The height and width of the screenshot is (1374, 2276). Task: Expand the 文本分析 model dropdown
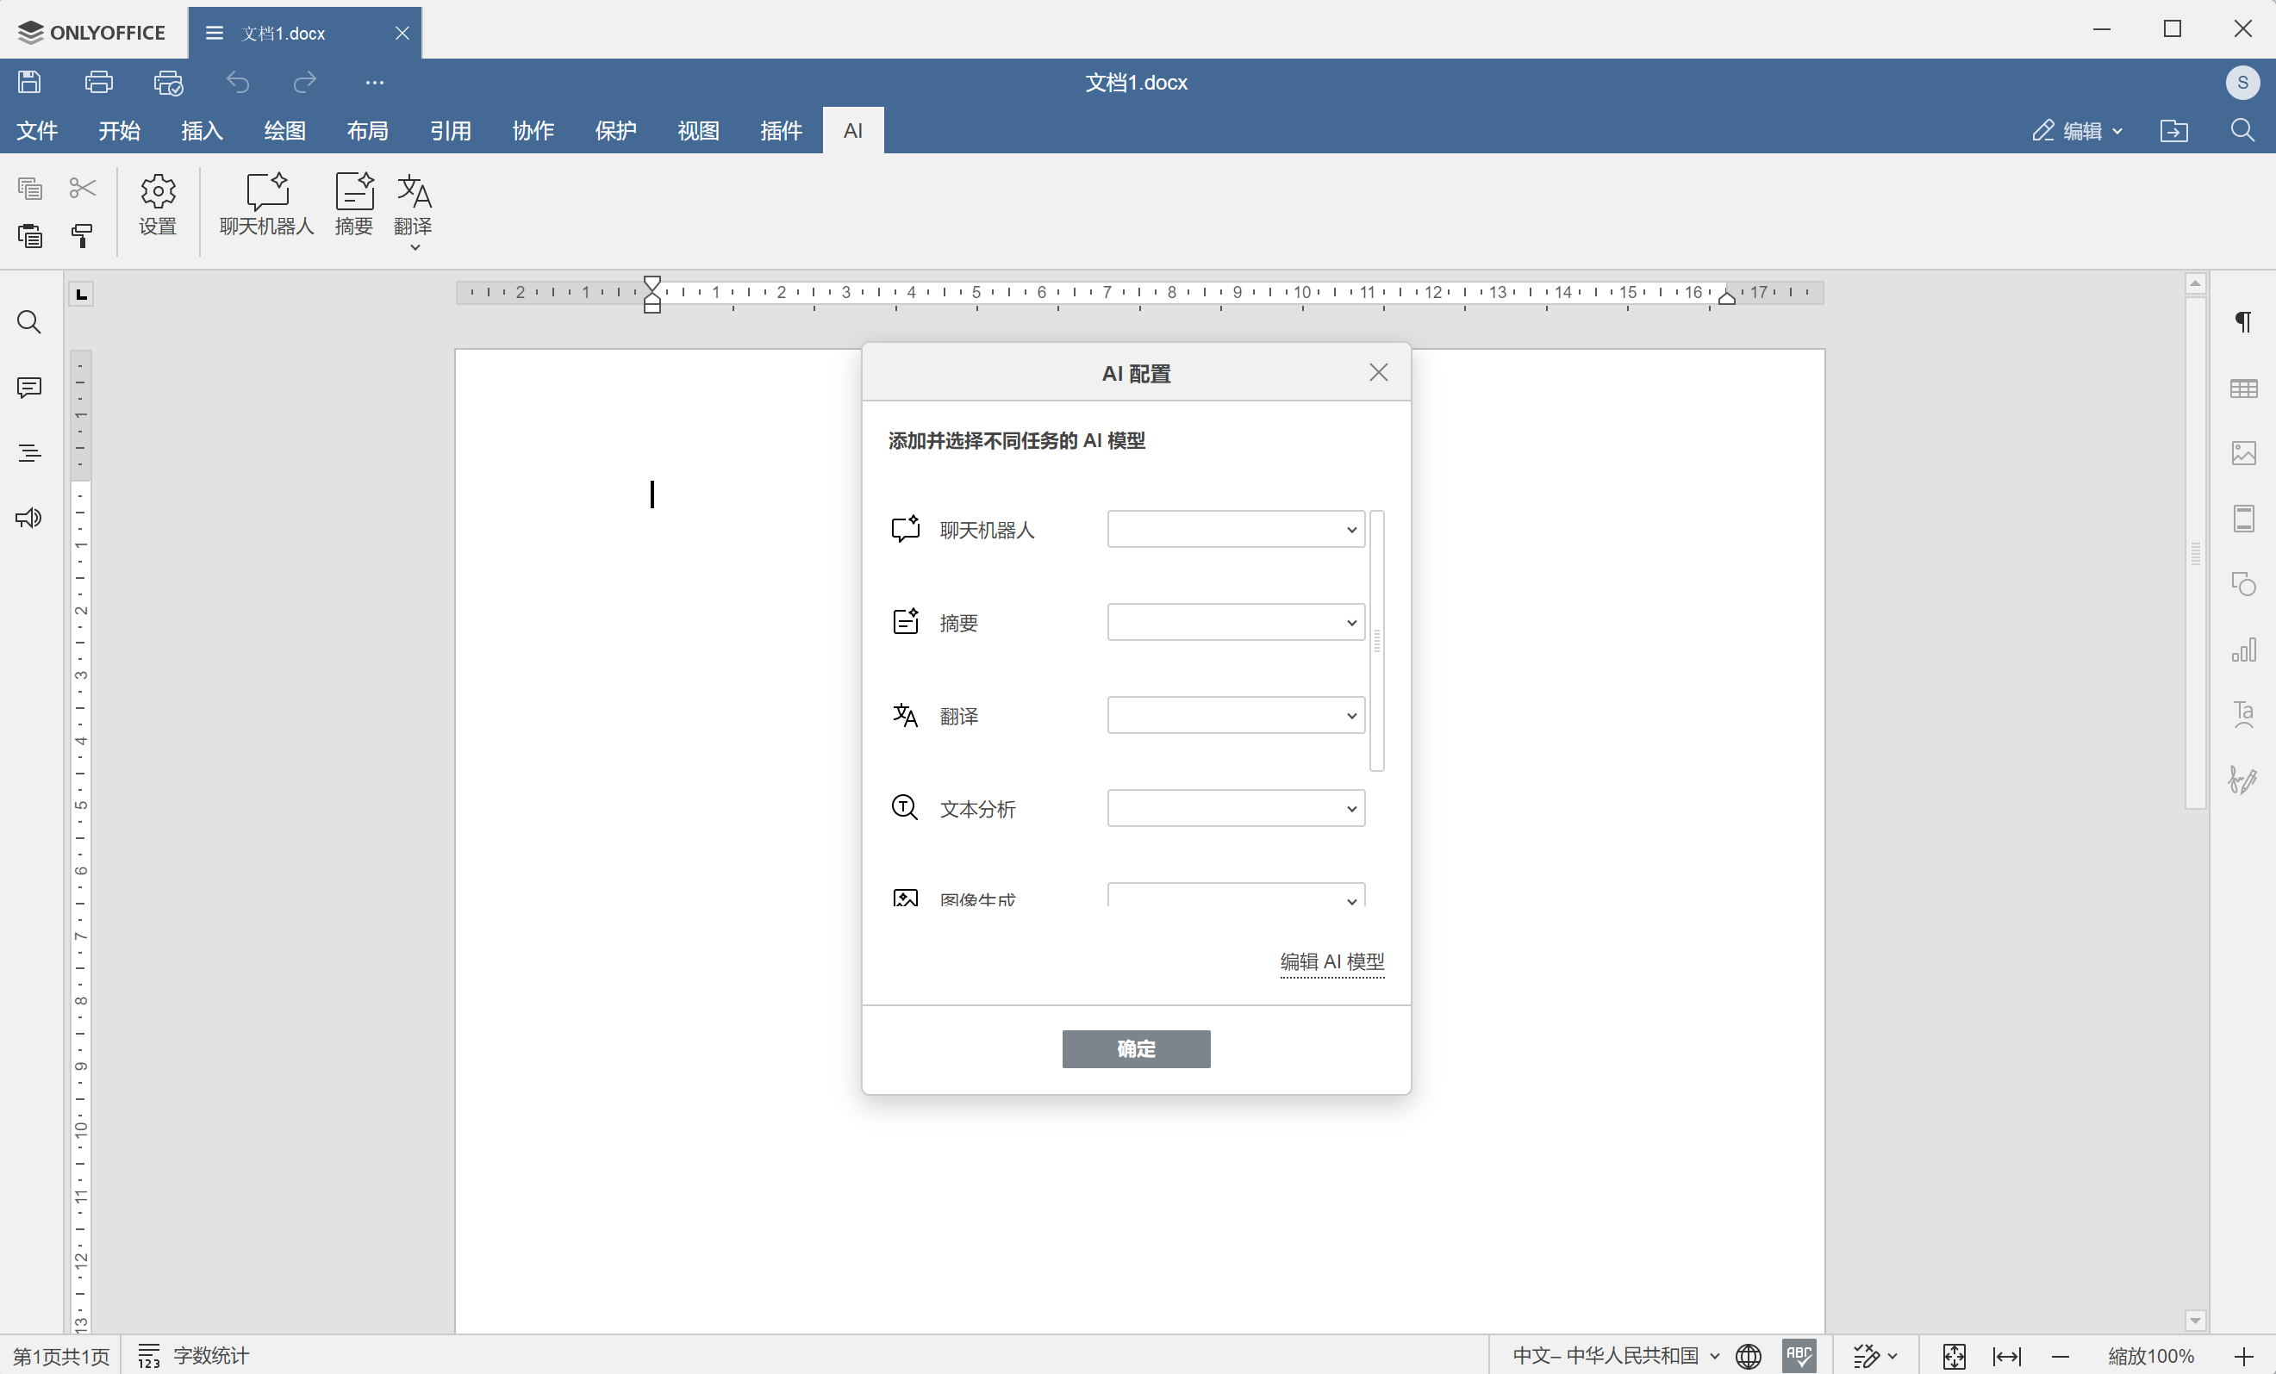pos(1235,809)
